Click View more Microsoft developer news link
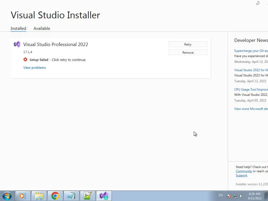Screen dimensions: 268x201 pos(251,109)
